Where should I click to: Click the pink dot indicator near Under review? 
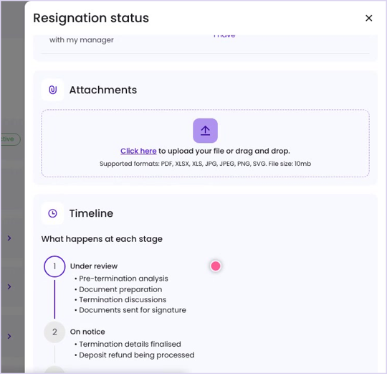[216, 266]
